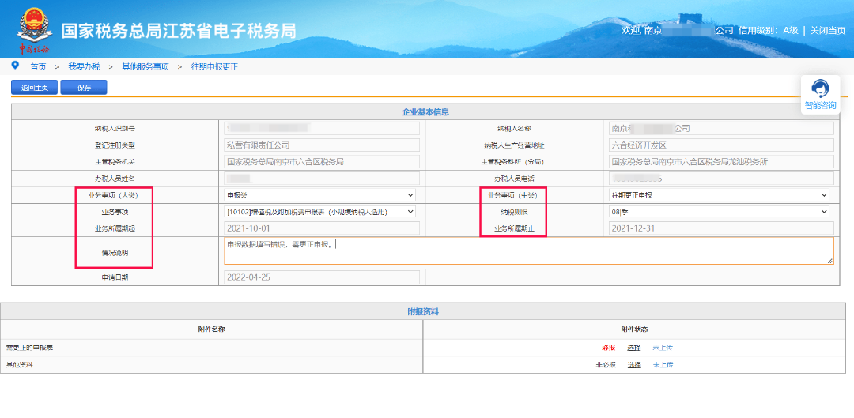
Task: Click 选择 for 需更正的申报表 attachment
Action: [634, 348]
